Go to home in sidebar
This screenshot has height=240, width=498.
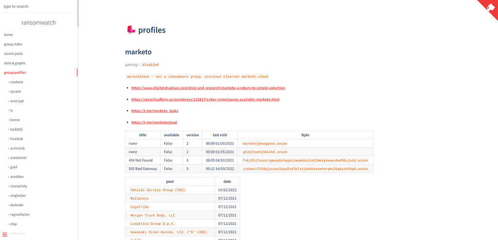(8, 35)
